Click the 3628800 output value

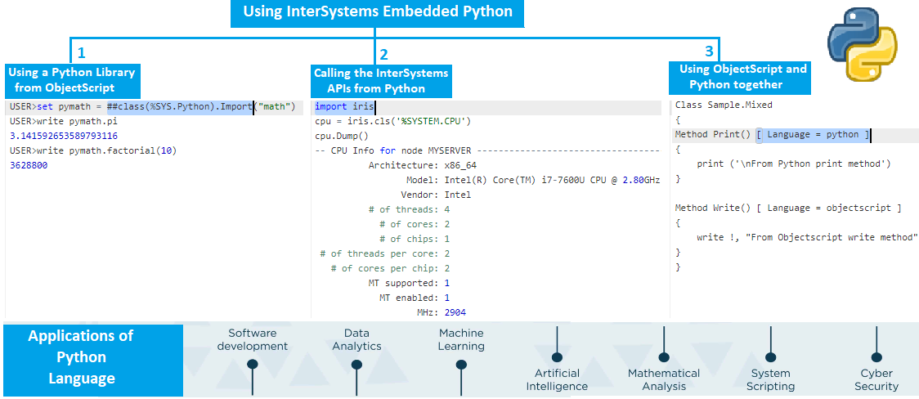(x=29, y=165)
